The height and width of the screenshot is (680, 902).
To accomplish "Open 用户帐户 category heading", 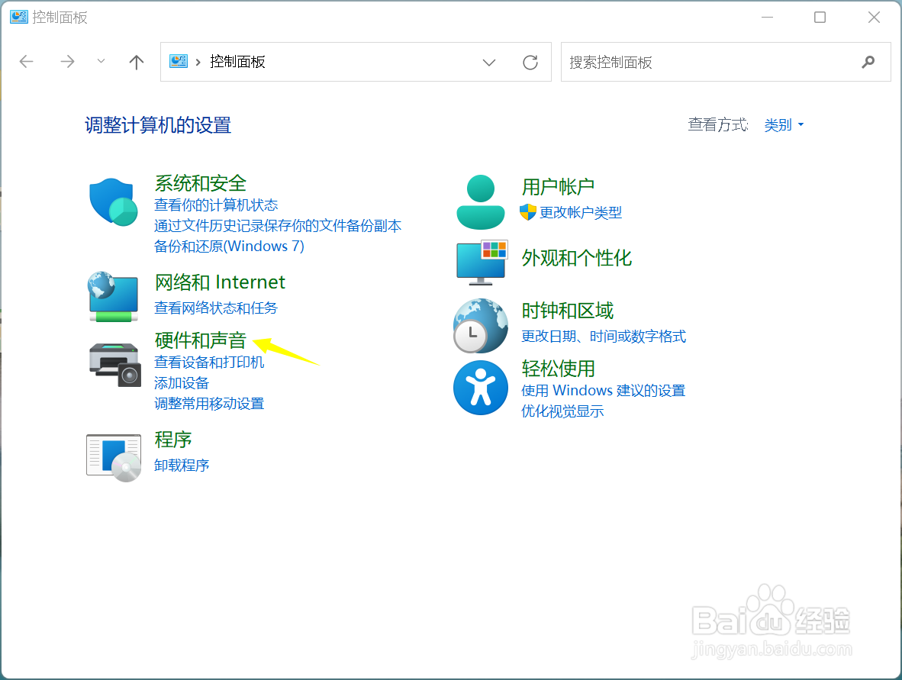I will 557,186.
